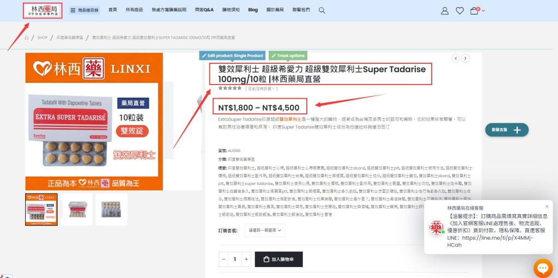Select the boxed tablets thumbnail

pyautogui.click(x=76, y=210)
